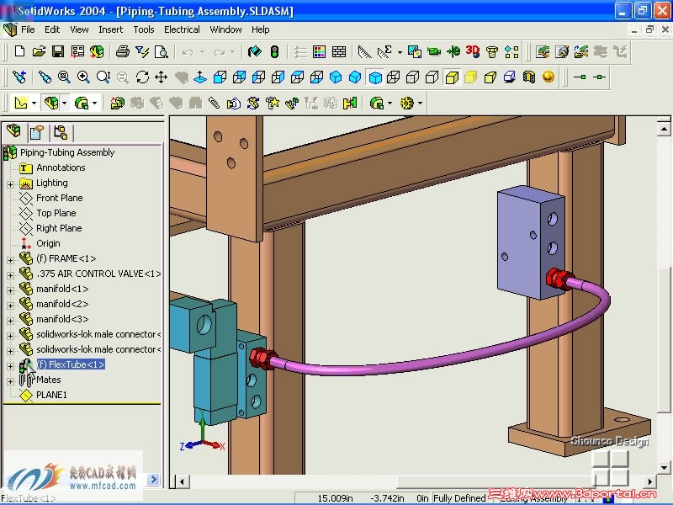Click Insert Component folder-assembly icon
The width and height of the screenshot is (673, 505).
(117, 103)
